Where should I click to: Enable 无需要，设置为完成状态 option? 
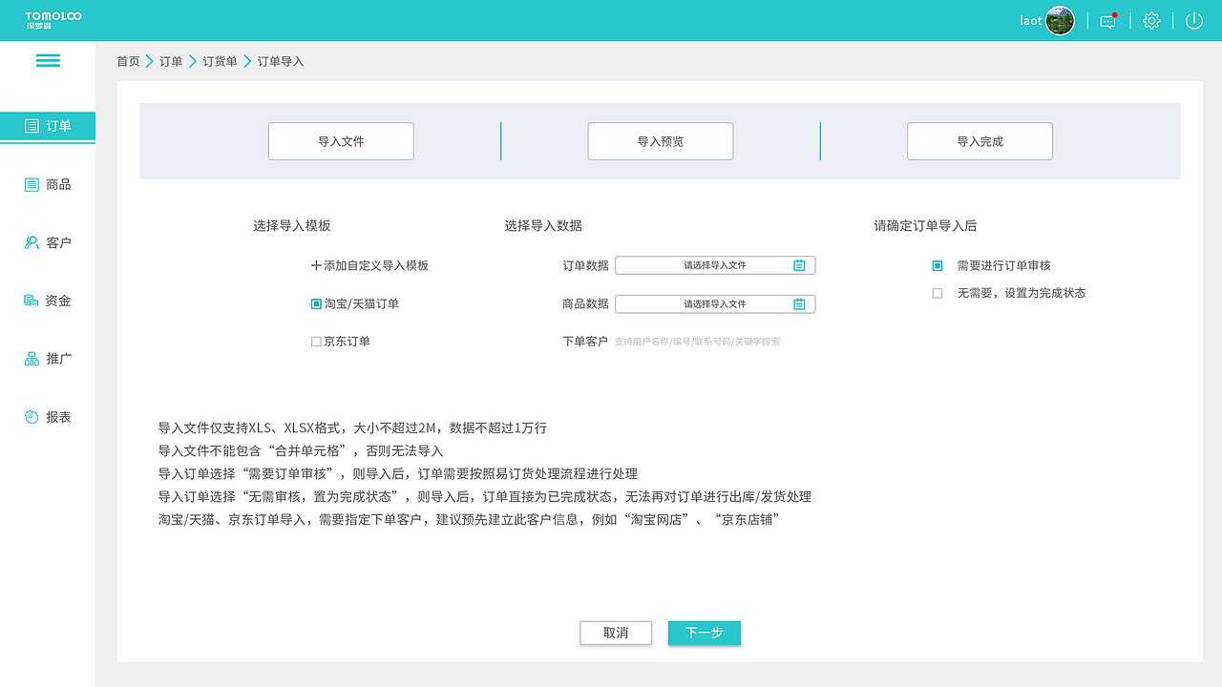tap(938, 293)
